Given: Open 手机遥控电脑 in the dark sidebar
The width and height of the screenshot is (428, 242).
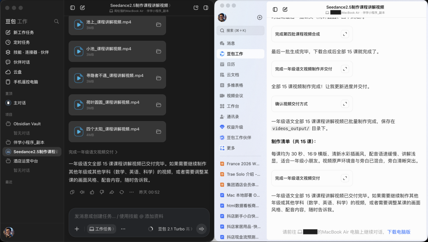Looking at the screenshot, I should [x=32, y=82].
